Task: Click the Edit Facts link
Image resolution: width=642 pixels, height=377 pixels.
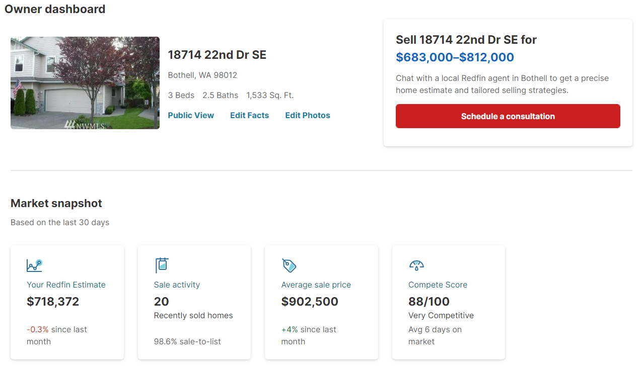Action: tap(249, 116)
